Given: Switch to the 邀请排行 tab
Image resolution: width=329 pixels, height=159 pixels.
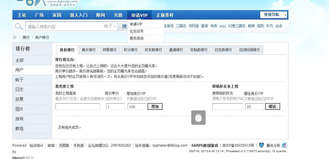Looking at the screenshot, I should (x=176, y=50).
